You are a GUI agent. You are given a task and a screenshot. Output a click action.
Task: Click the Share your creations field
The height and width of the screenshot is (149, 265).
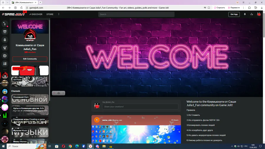pyautogui.click(x=140, y=107)
